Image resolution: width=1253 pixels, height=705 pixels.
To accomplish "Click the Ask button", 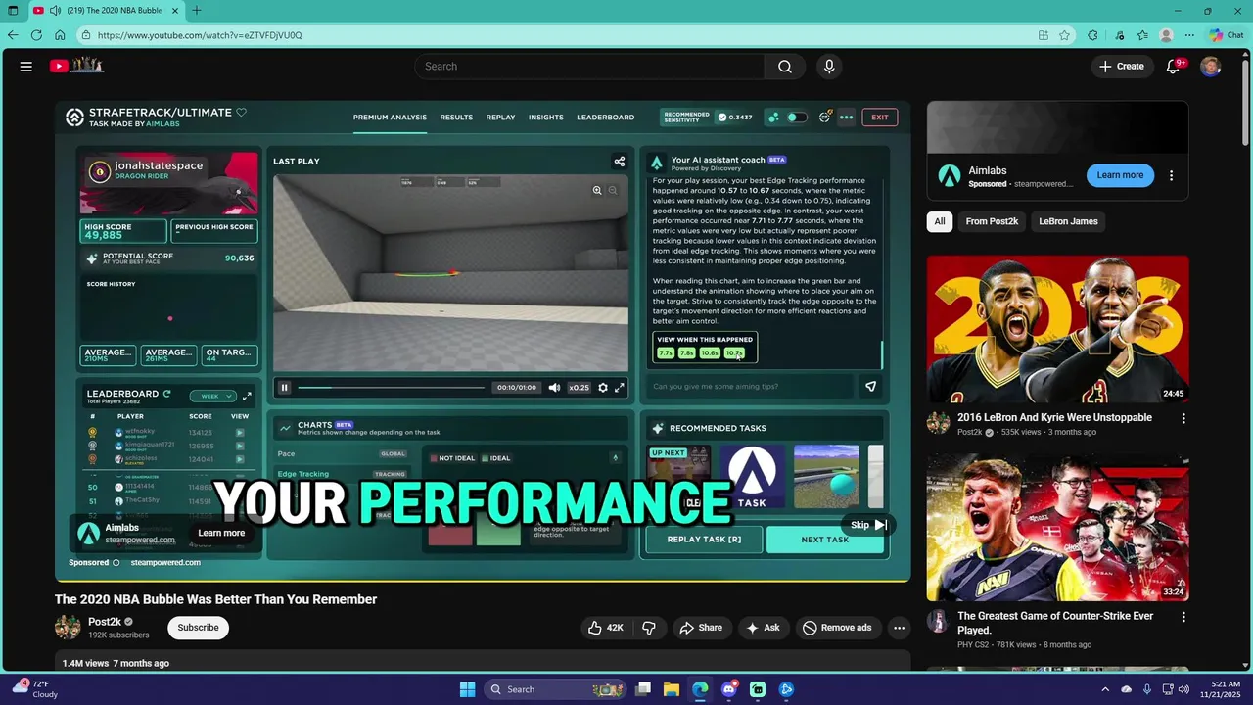I will point(763,628).
